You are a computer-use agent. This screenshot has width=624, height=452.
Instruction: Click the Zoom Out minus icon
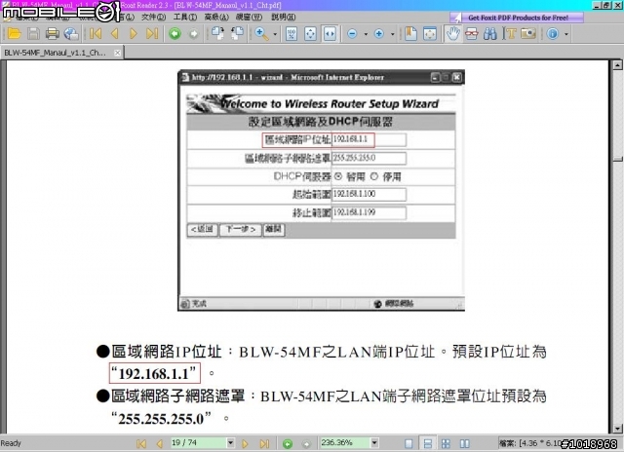click(352, 34)
